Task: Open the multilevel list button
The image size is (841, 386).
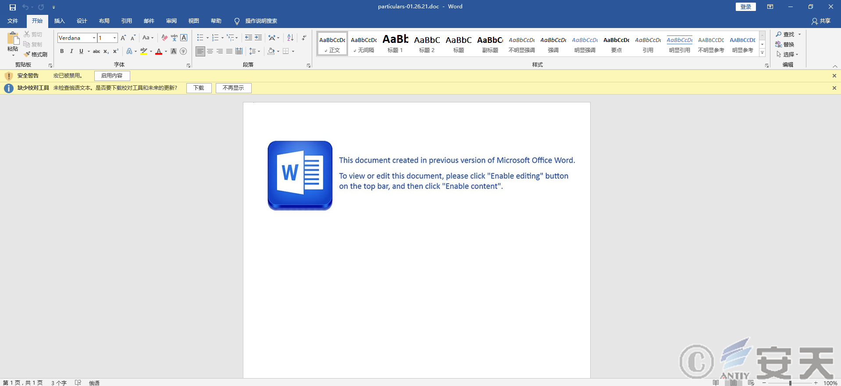Action: pos(230,38)
